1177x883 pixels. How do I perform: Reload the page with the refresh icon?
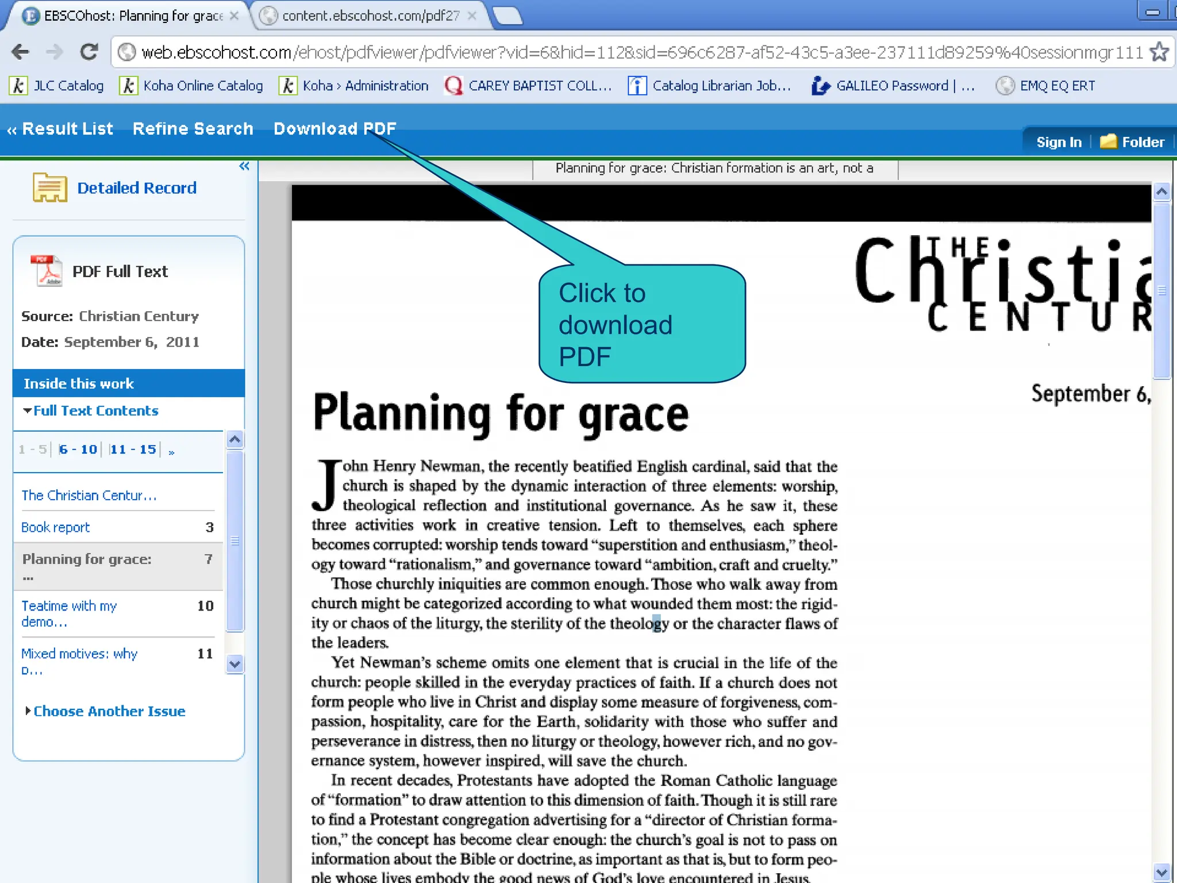click(x=89, y=52)
